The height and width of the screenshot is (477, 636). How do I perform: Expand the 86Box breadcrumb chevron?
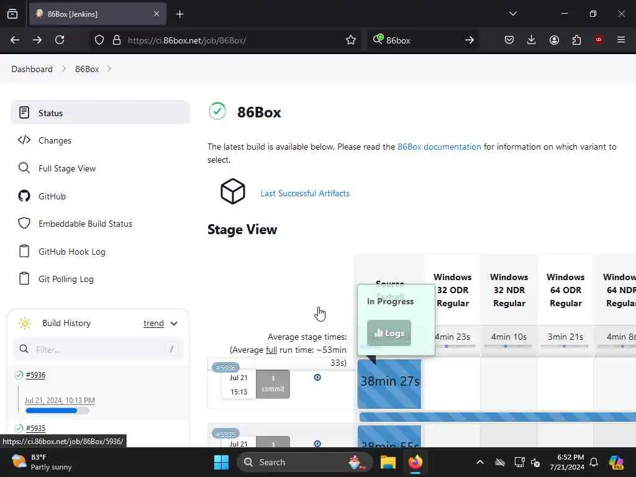(109, 69)
